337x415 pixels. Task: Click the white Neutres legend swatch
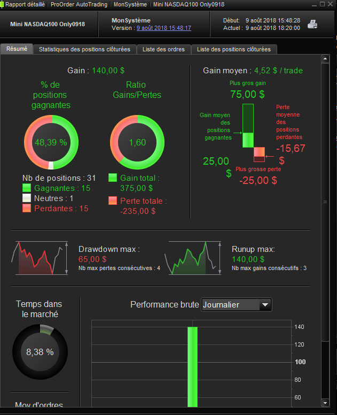pos(27,198)
